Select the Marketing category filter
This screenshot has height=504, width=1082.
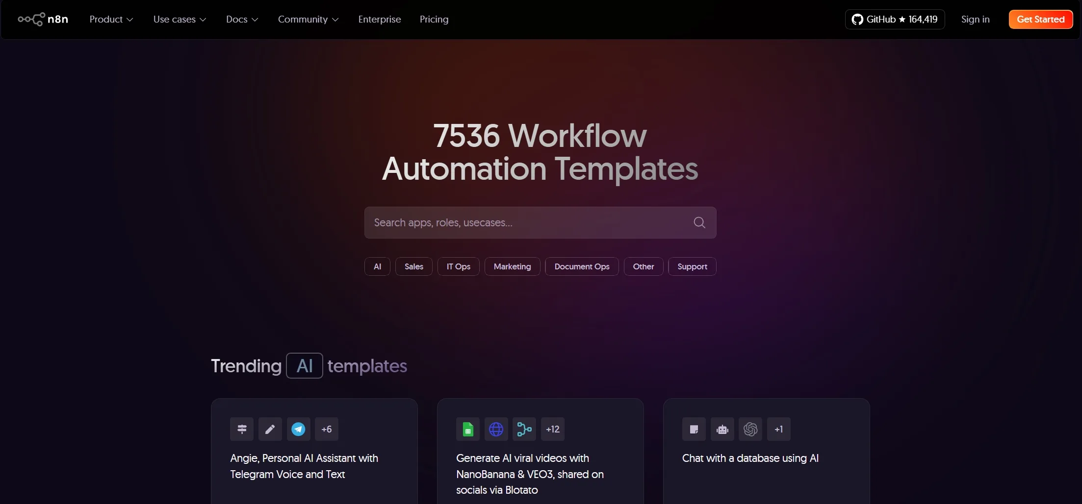point(512,266)
